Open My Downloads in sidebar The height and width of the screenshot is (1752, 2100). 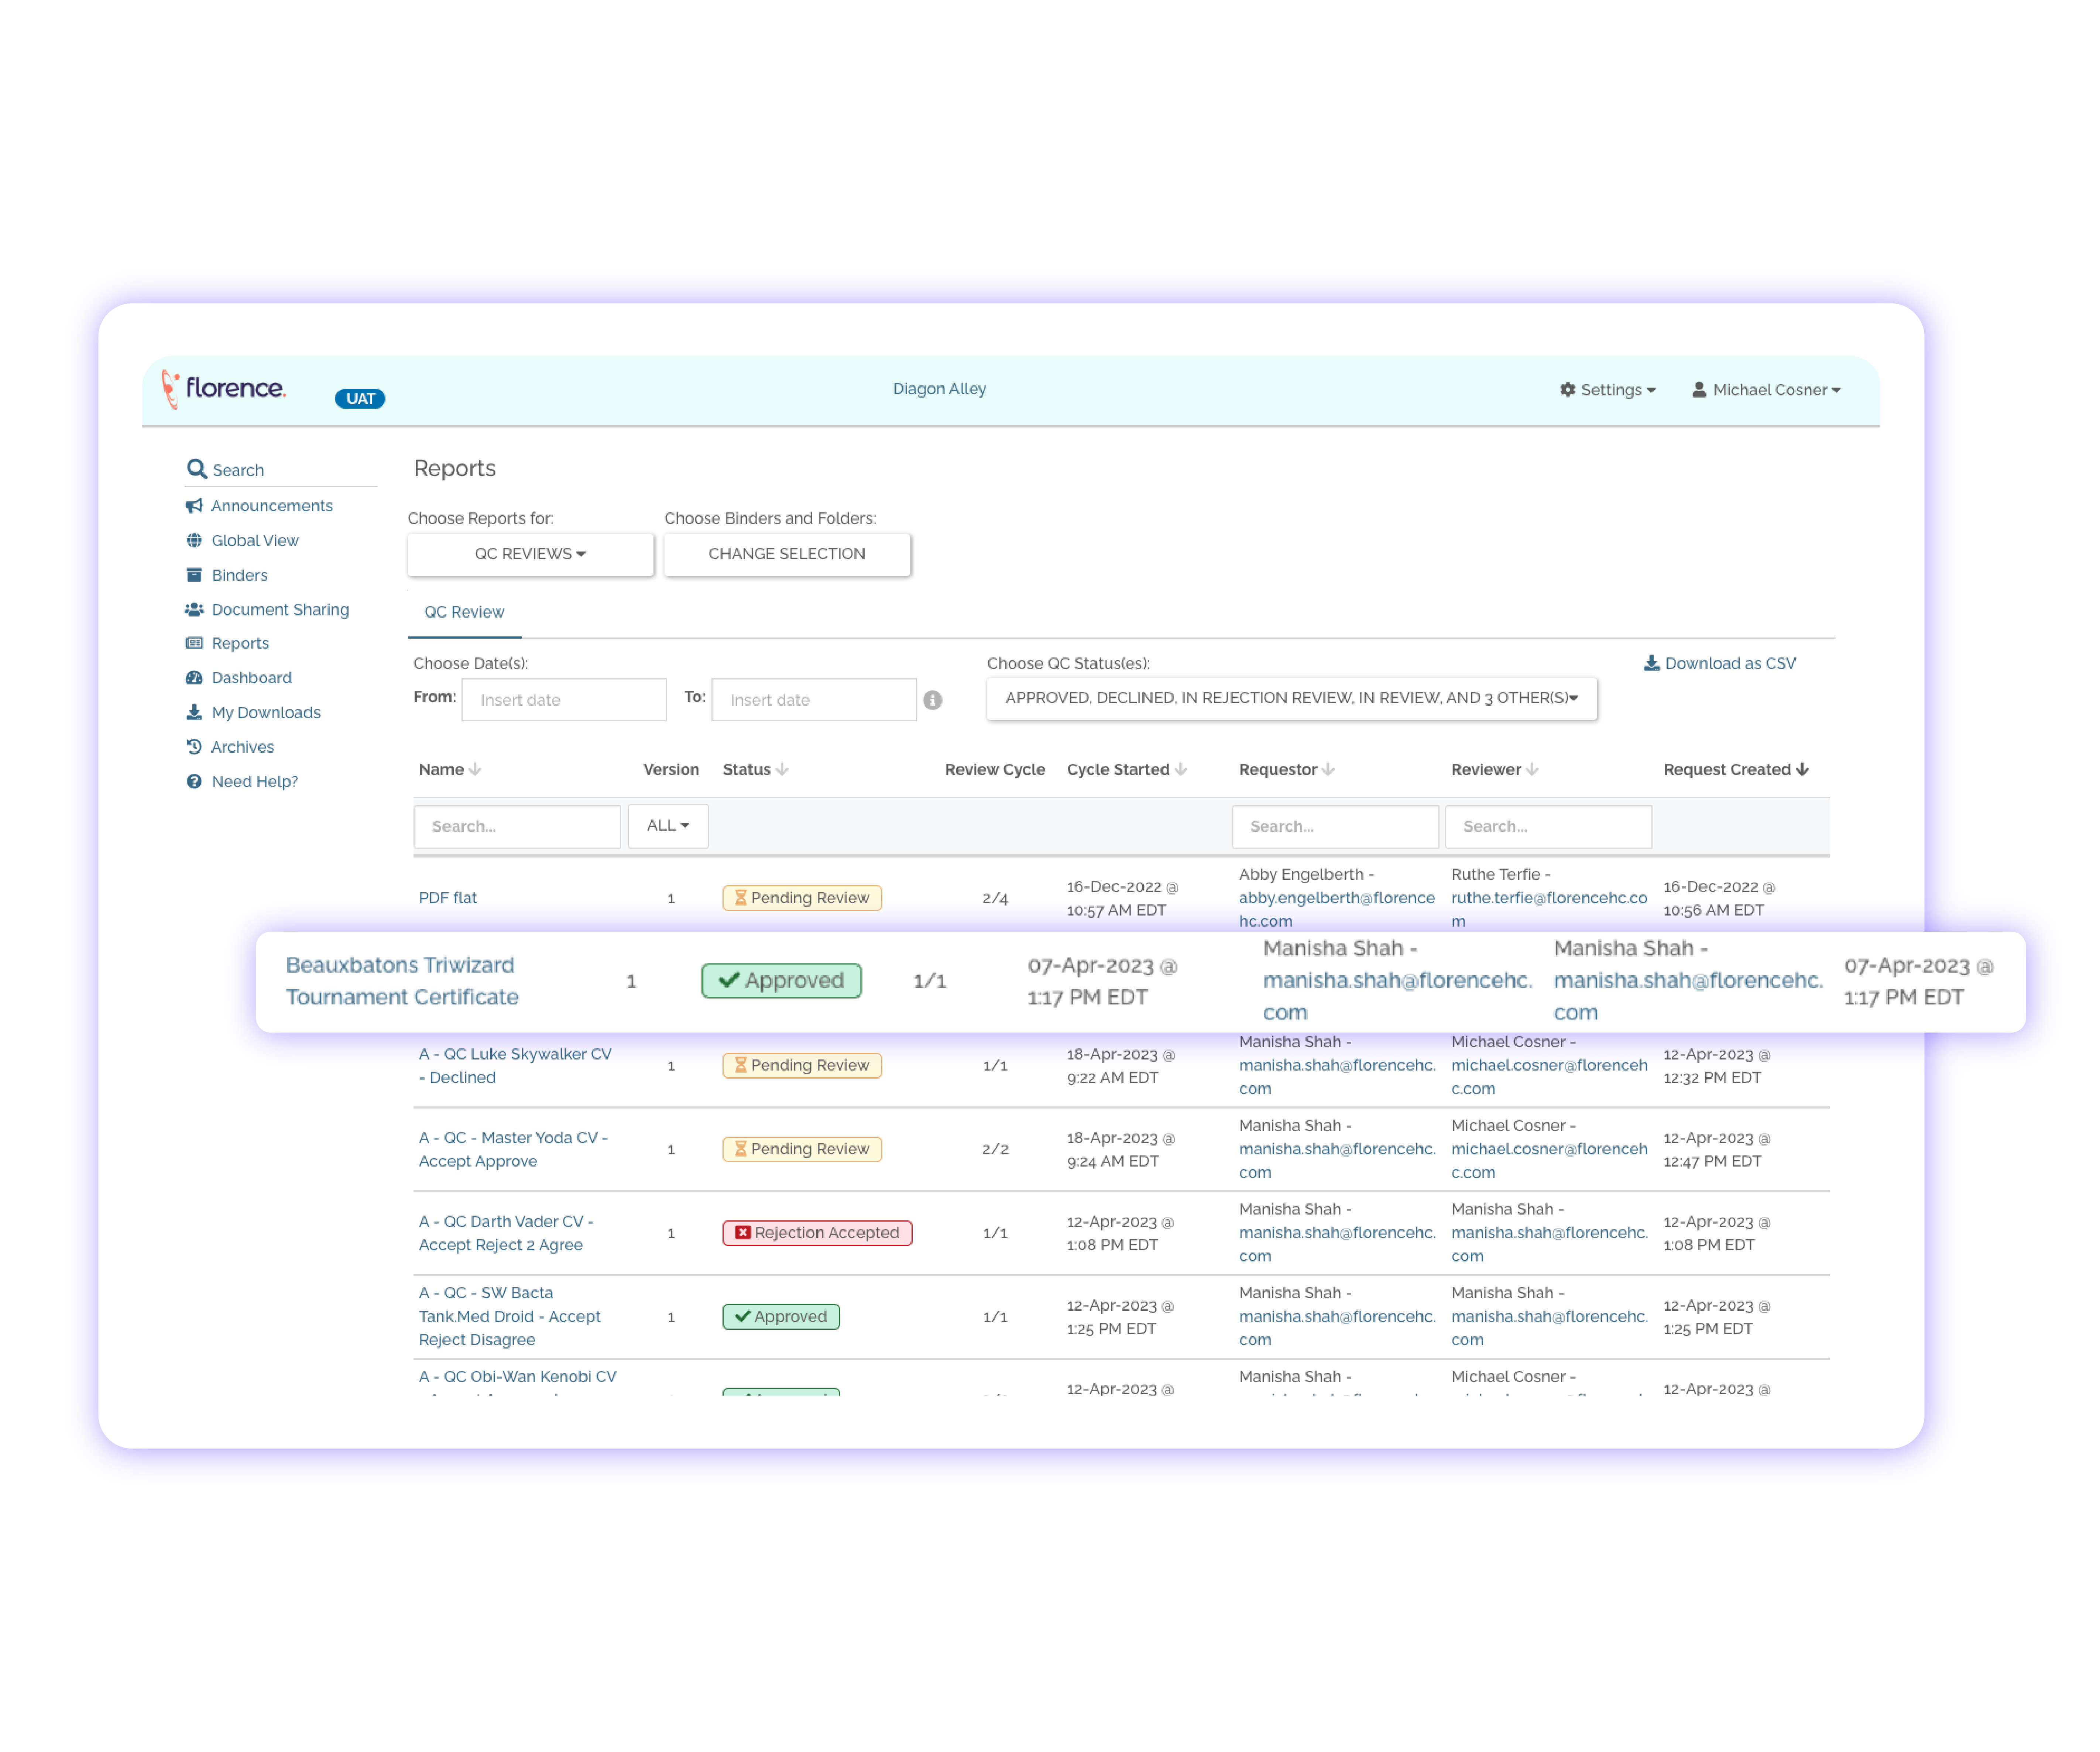pyautogui.click(x=266, y=712)
